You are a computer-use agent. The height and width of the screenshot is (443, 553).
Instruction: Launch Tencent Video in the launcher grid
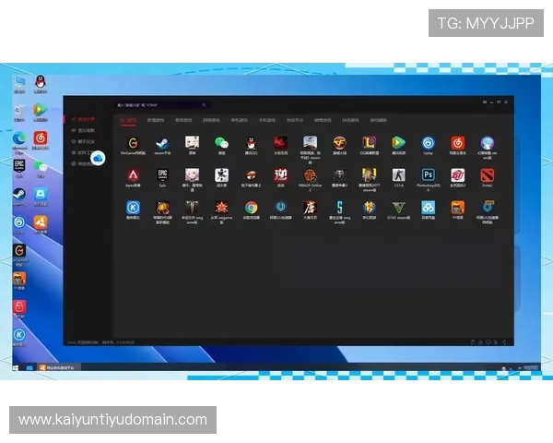click(398, 146)
